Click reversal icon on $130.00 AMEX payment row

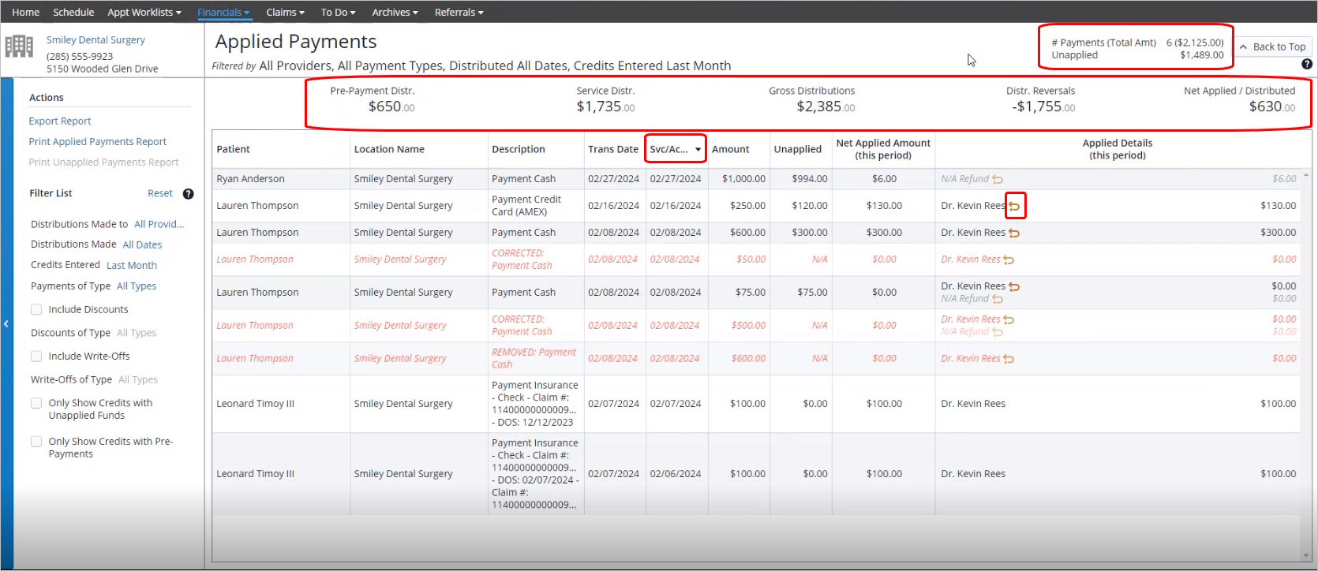click(x=1015, y=206)
